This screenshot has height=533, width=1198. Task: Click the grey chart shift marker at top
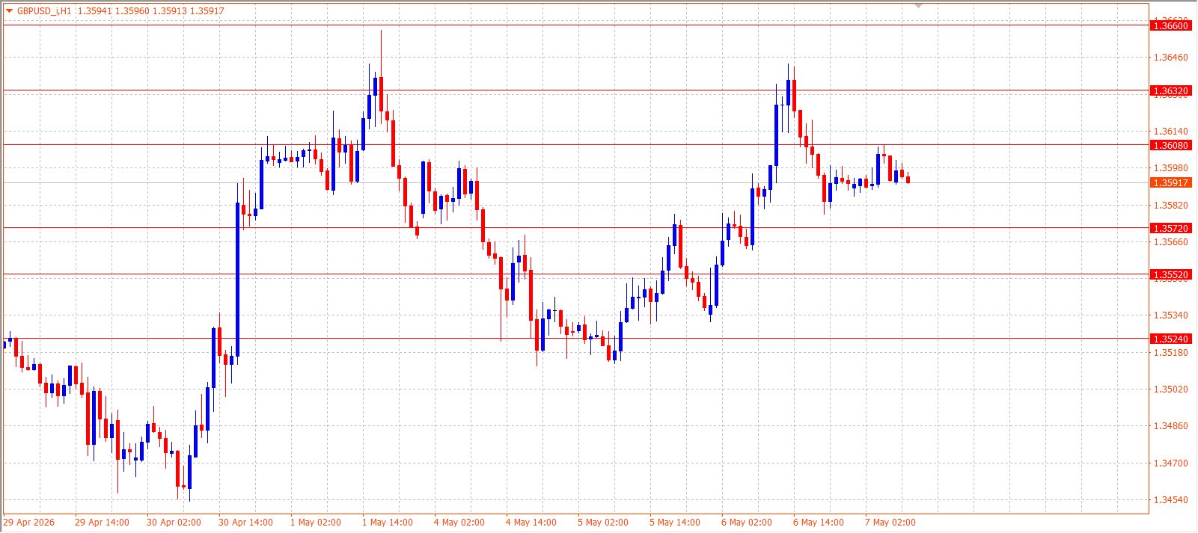tap(919, 6)
